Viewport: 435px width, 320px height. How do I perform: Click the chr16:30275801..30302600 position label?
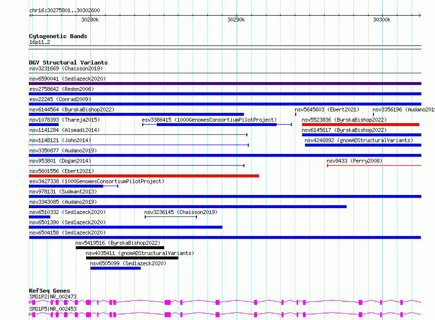[x=65, y=10]
